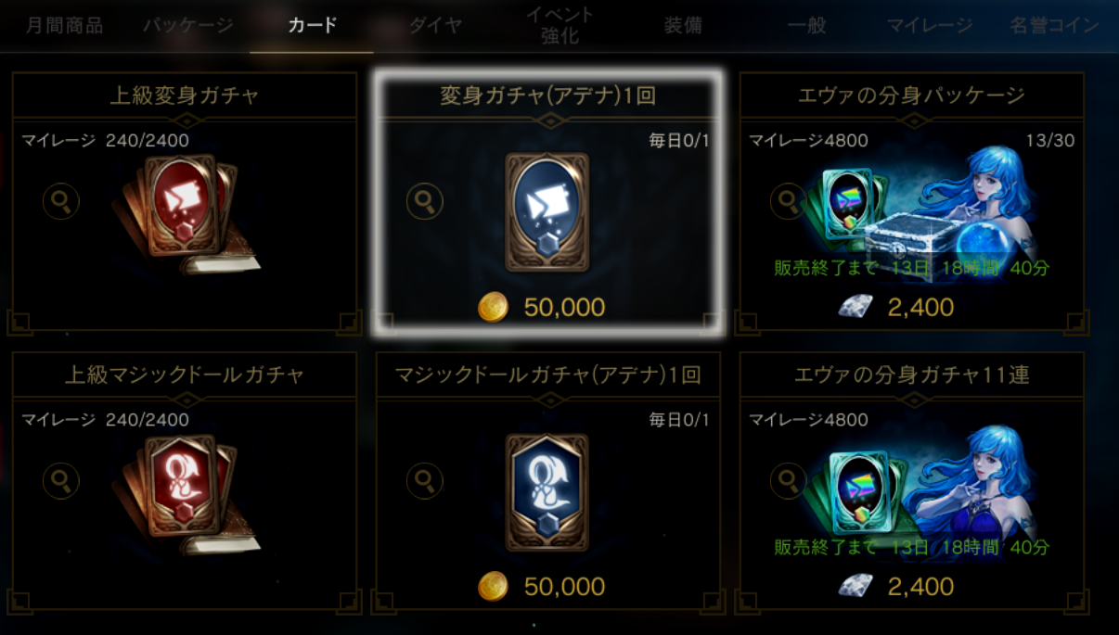The width and height of the screenshot is (1119, 635).
Task: Select the blue 変身ガチャ card image
Action: 547,212
